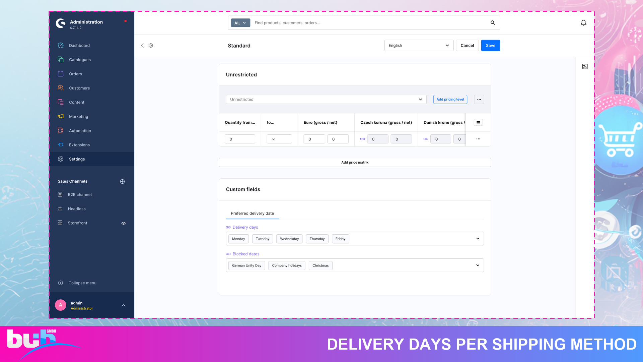Open the All search filter dropdown
Image resolution: width=643 pixels, height=362 pixels.
click(240, 23)
